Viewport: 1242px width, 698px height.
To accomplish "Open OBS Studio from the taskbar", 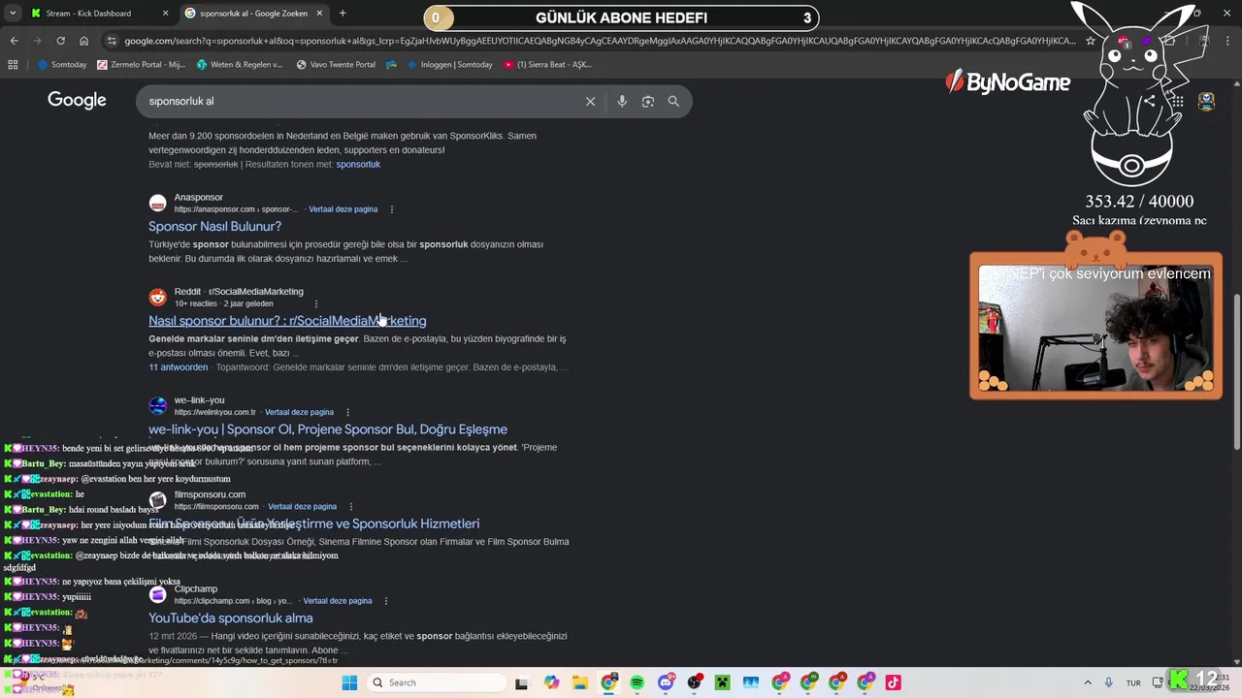I will coord(694,682).
